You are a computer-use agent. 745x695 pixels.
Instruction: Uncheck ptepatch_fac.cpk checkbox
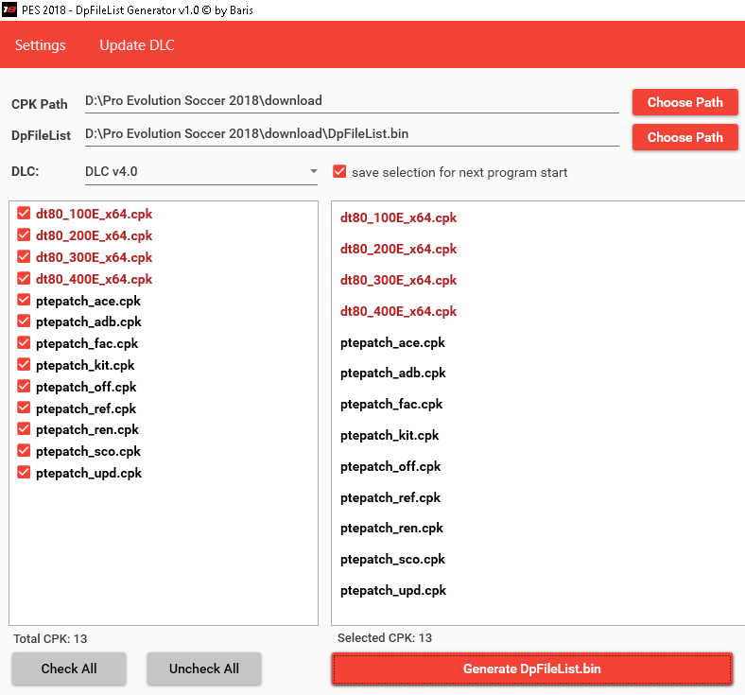[24, 343]
